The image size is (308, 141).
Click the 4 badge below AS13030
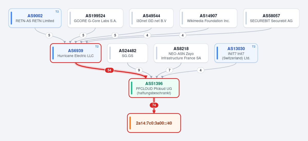click(x=201, y=70)
